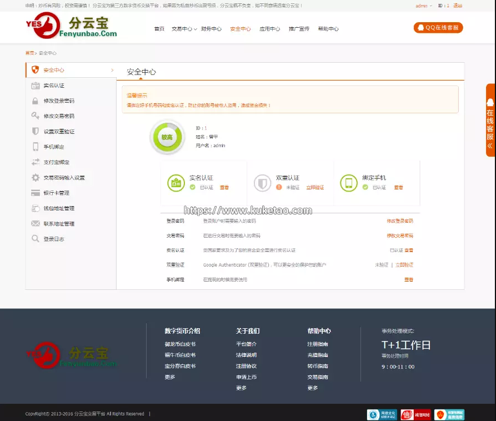This screenshot has height=421, width=496.
Task: Click the phone icon beside 手机绑定 in sidebar
Action: (x=36, y=147)
